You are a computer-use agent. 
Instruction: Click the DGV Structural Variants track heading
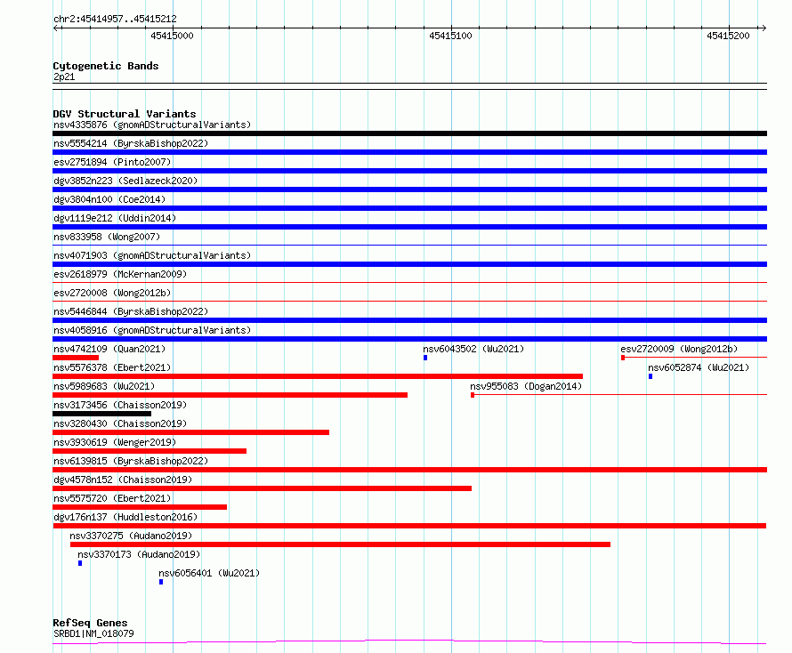coord(125,114)
